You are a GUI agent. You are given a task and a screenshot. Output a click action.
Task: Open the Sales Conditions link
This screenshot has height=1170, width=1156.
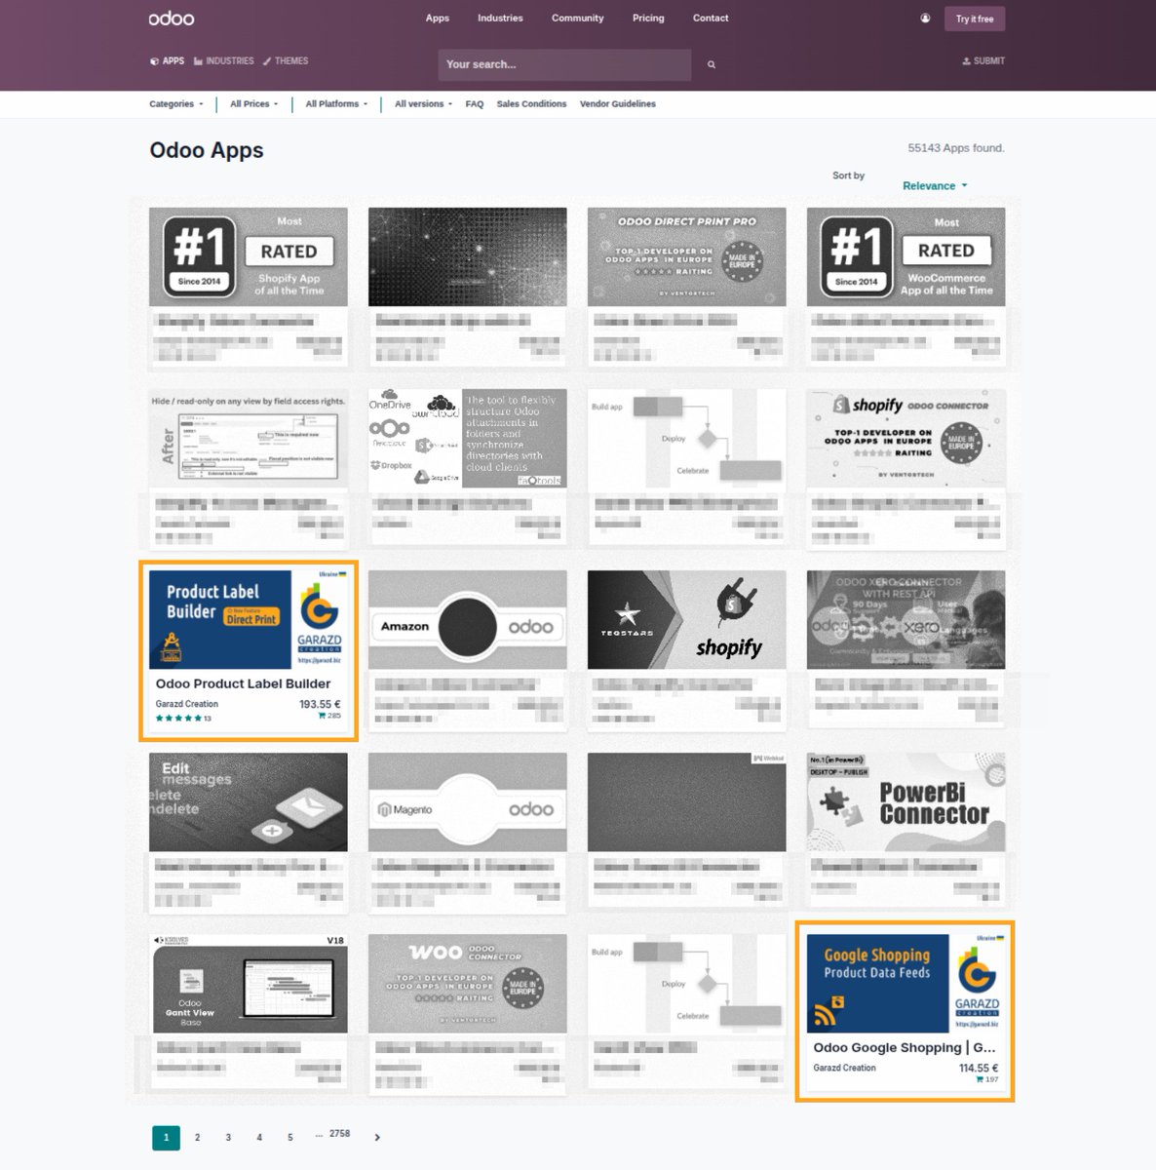coord(531,103)
